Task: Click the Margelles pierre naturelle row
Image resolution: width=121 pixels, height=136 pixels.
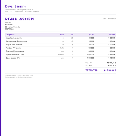Action: click(60, 38)
